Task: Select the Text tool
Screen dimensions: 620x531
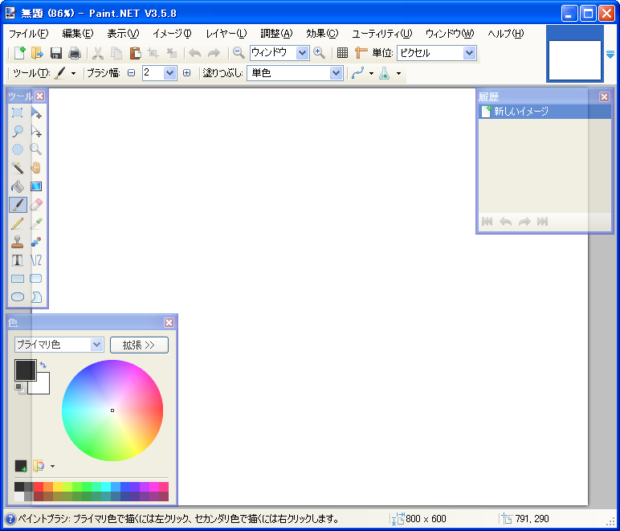Action: pyautogui.click(x=18, y=260)
